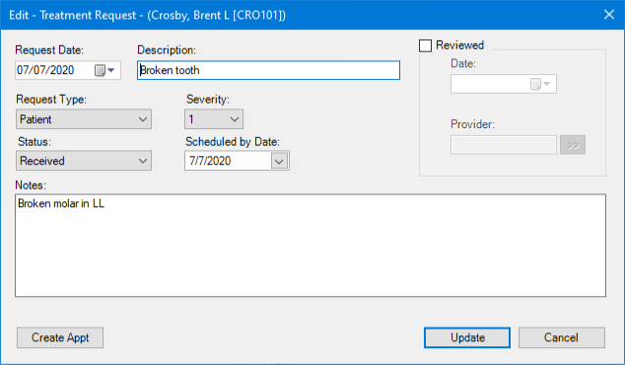This screenshot has width=625, height=365.
Task: Click the small arrow beside Request Date calendar
Action: [x=111, y=70]
